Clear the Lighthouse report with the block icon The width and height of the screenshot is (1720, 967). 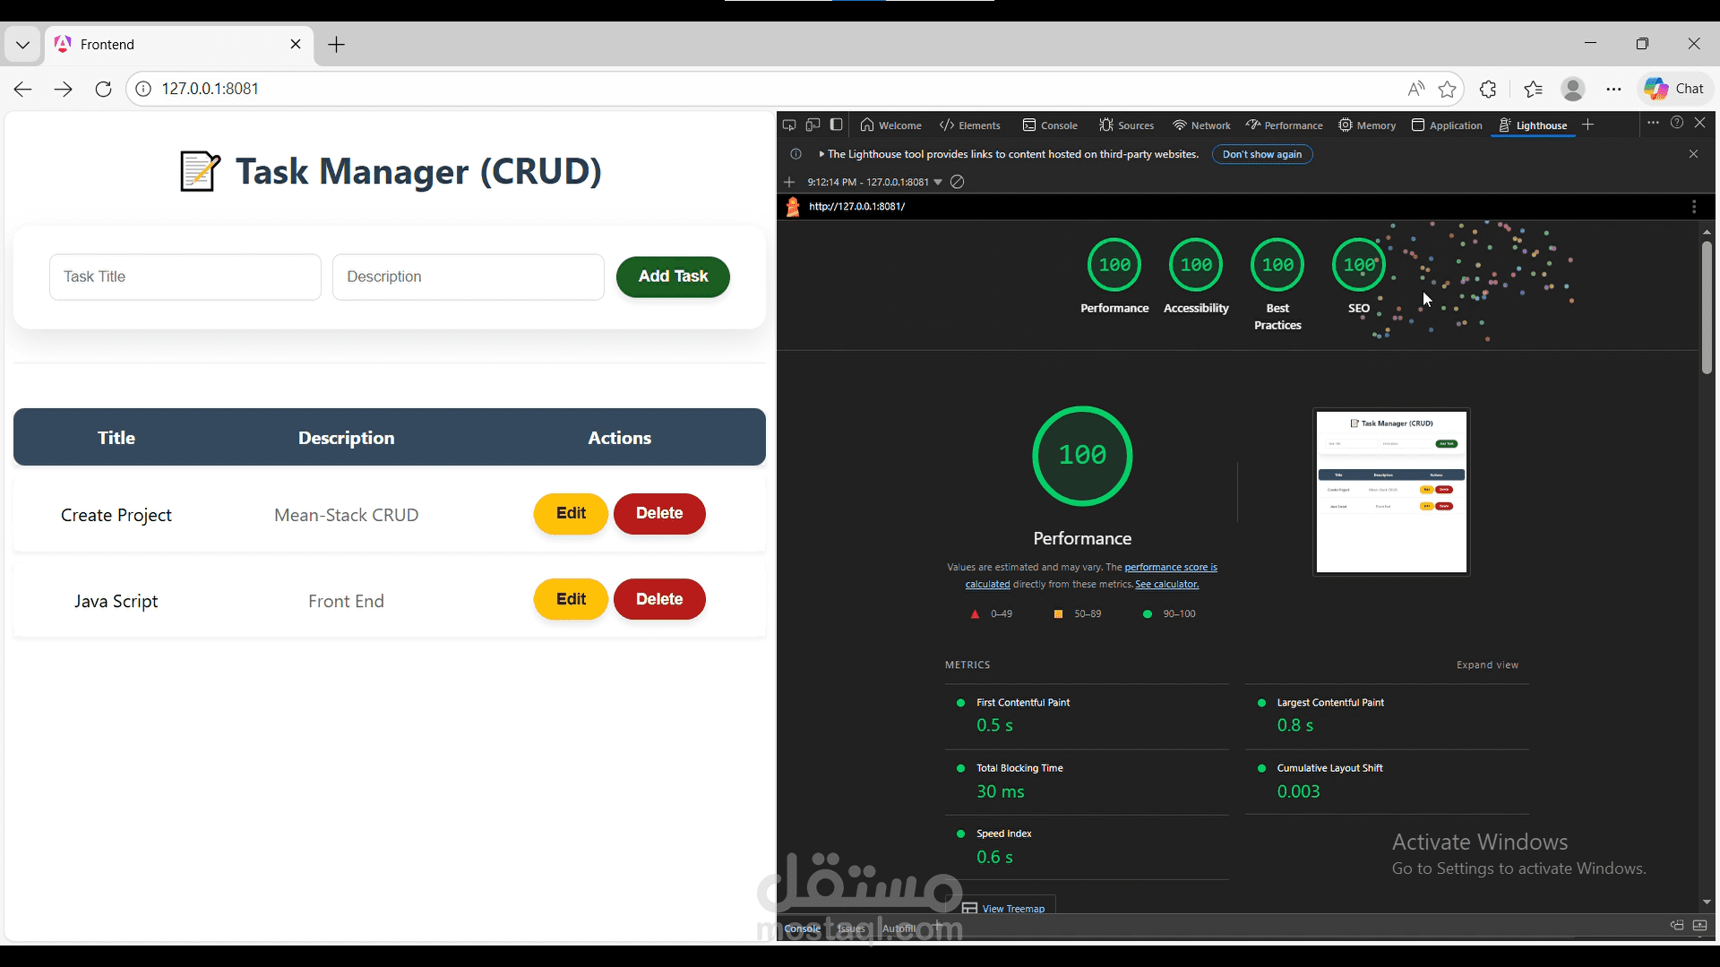pyautogui.click(x=957, y=182)
